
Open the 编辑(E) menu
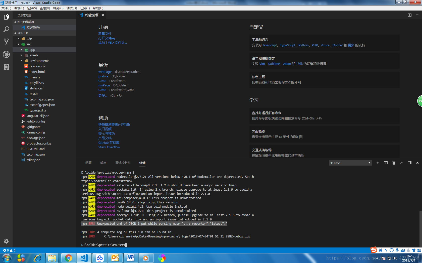point(19,8)
